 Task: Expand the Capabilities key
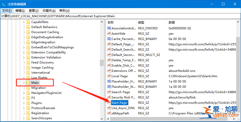point(24,22)
